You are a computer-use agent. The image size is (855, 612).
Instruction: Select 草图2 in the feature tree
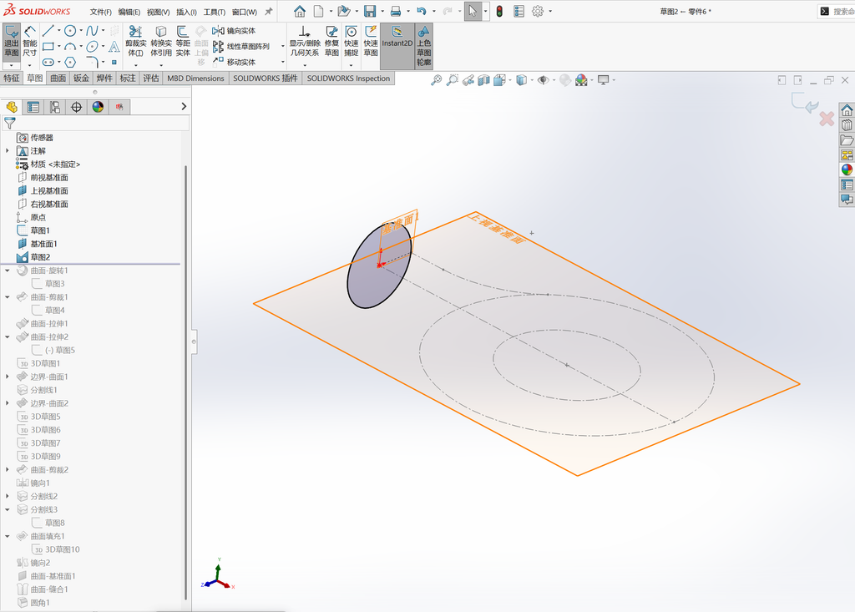pyautogui.click(x=40, y=257)
